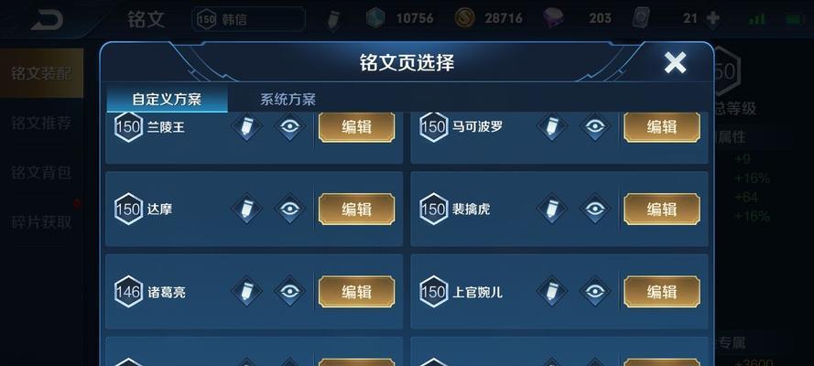Tap the pencil rename icon for 上官婉儿
This screenshot has height=366, width=814.
pyautogui.click(x=552, y=291)
